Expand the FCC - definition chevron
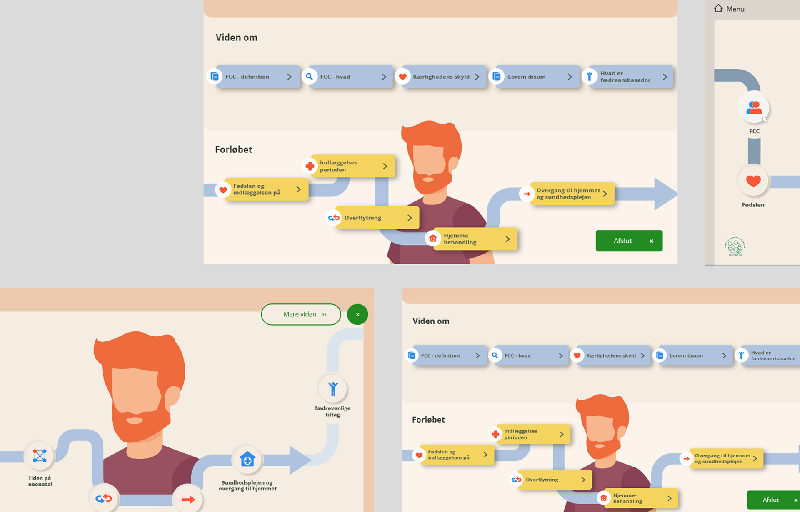Image resolution: width=800 pixels, height=512 pixels. 289,77
